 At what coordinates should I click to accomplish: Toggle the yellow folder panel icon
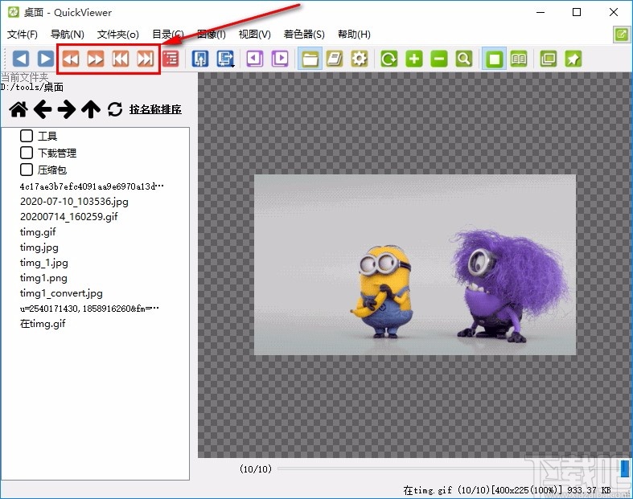(310, 59)
